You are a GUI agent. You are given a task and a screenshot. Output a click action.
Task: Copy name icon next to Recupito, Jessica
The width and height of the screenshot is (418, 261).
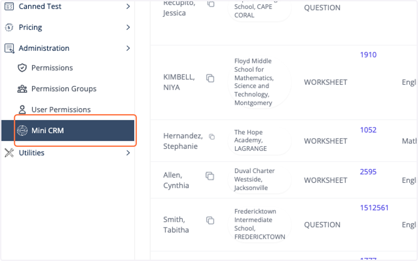click(x=211, y=3)
